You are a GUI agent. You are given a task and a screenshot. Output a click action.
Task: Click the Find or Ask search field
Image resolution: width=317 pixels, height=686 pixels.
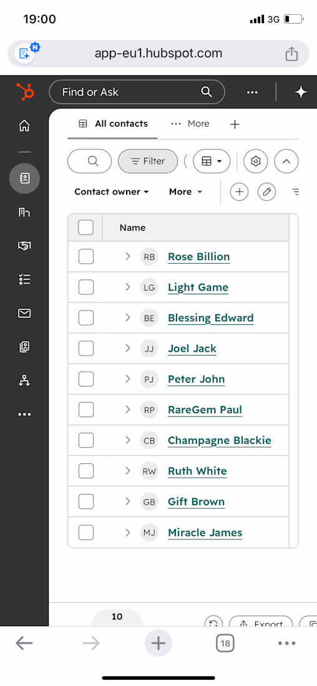137,92
